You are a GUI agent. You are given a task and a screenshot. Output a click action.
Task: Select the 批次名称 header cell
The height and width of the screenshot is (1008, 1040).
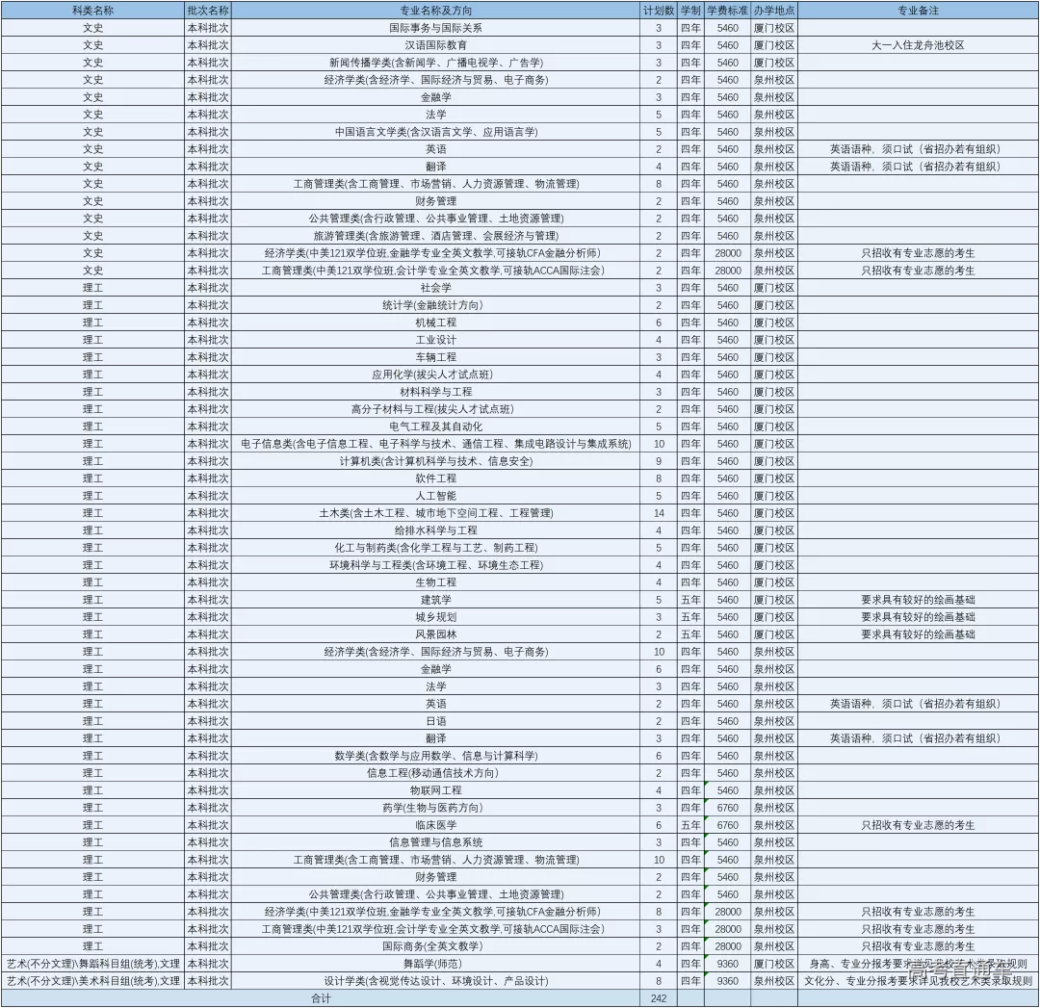tap(208, 11)
